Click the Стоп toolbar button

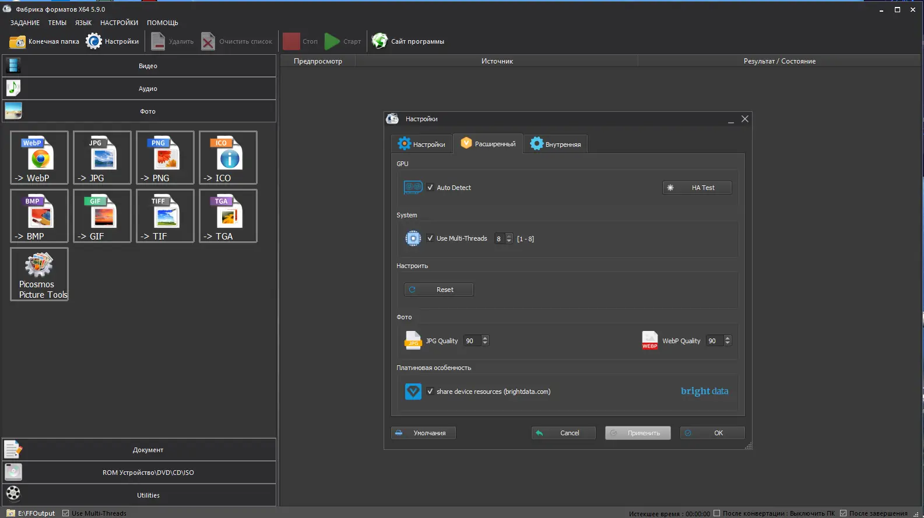300,41
